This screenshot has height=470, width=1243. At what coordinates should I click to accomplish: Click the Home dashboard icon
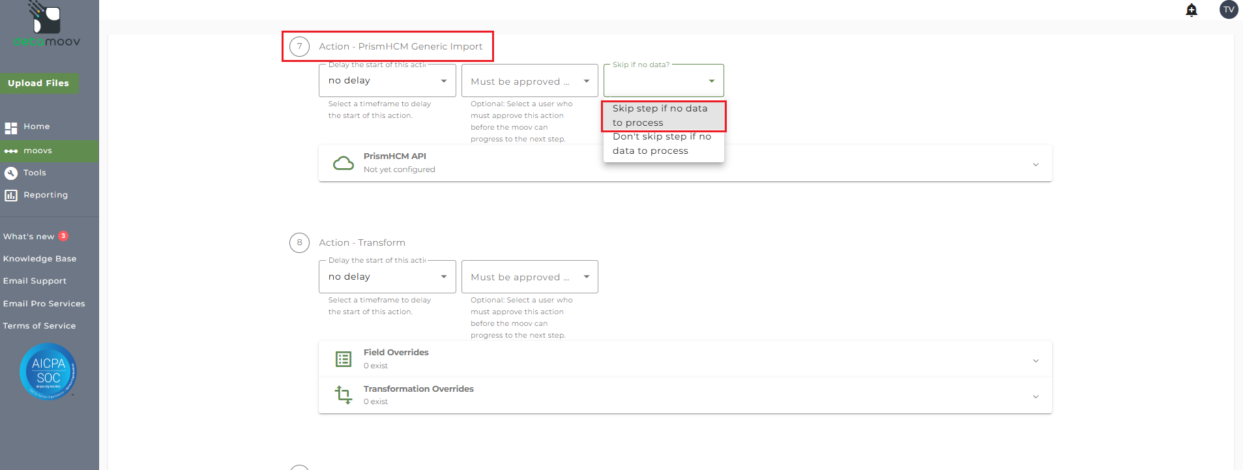coord(11,127)
